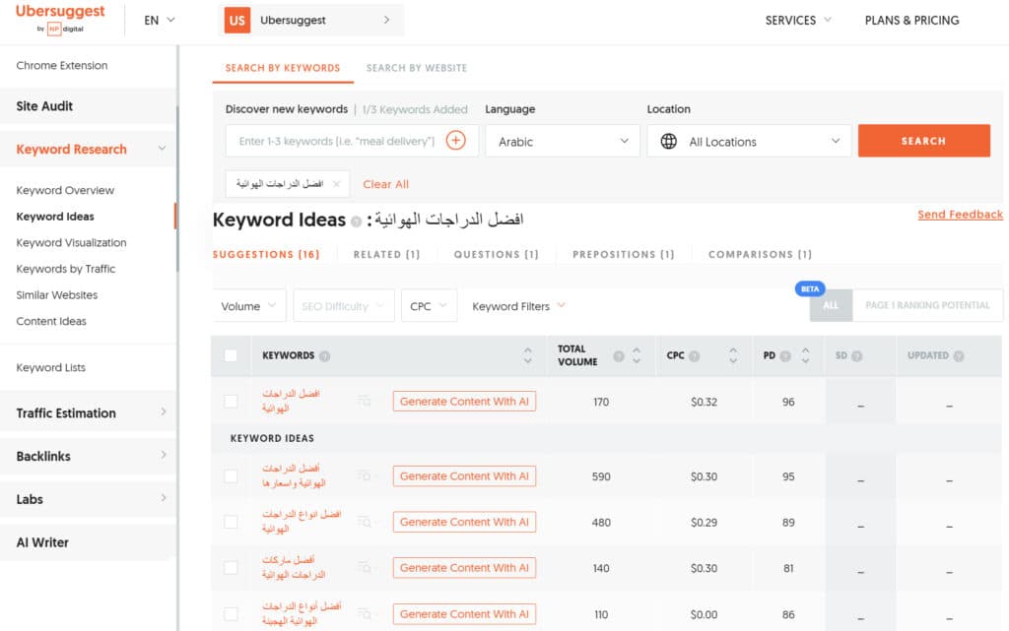Click the info icon beside Keyword Ideas heading
The width and height of the screenshot is (1009, 631).
coord(356,221)
